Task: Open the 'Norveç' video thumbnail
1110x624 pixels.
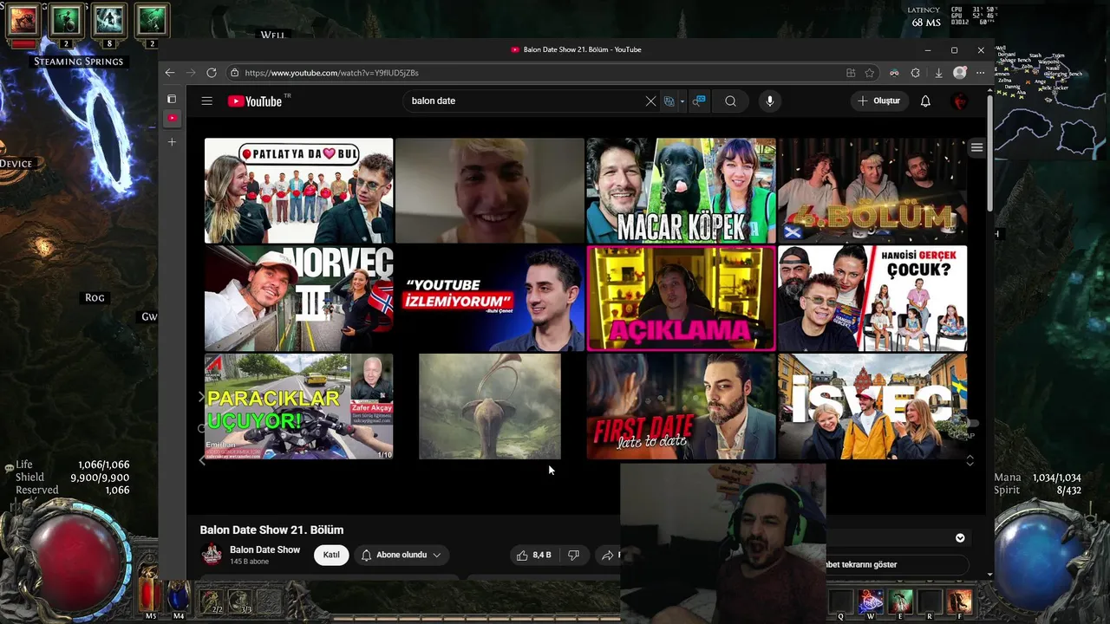Action: point(298,298)
